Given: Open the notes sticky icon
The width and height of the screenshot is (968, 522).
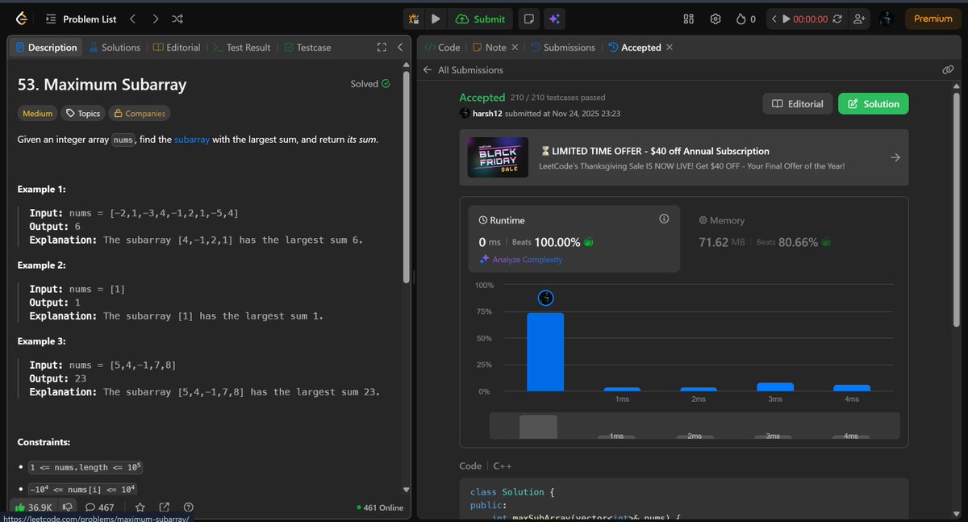Looking at the screenshot, I should click(528, 19).
